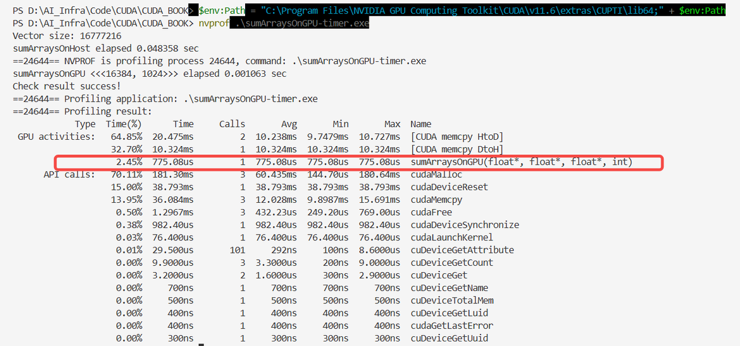Screen dimensions: 740x346
Task: Click '[CUDA memcpy DtoH]' name
Action: tap(457, 150)
